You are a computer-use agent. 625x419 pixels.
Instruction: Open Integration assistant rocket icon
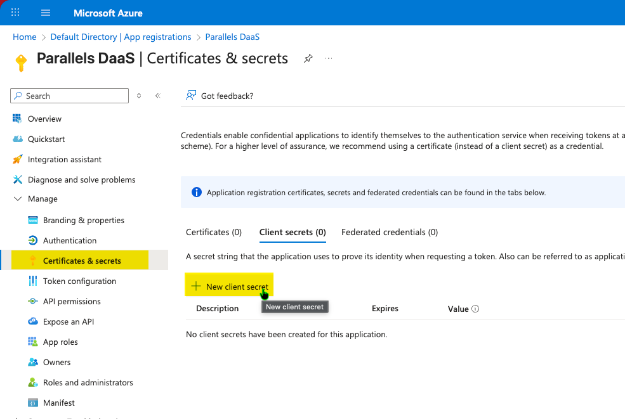[18, 159]
